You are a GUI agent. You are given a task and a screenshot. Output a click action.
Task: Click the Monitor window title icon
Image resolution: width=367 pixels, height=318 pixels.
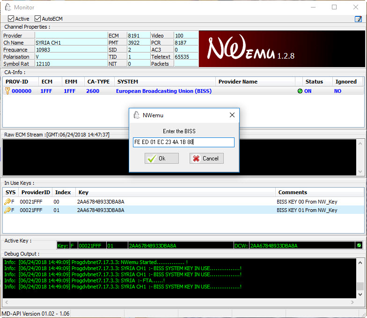(x=8, y=8)
